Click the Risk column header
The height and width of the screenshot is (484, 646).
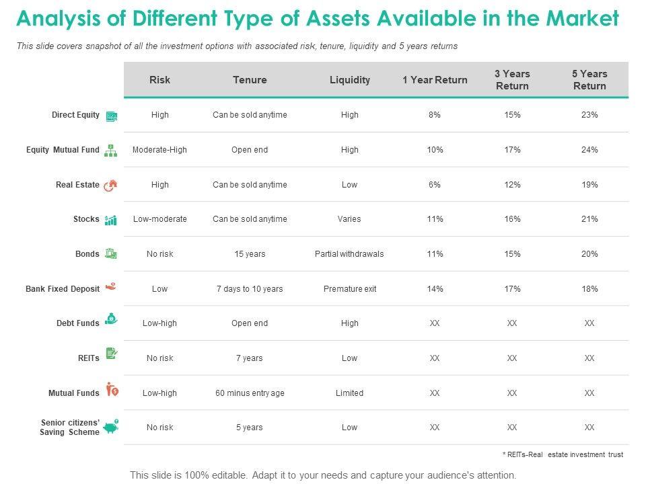159,80
